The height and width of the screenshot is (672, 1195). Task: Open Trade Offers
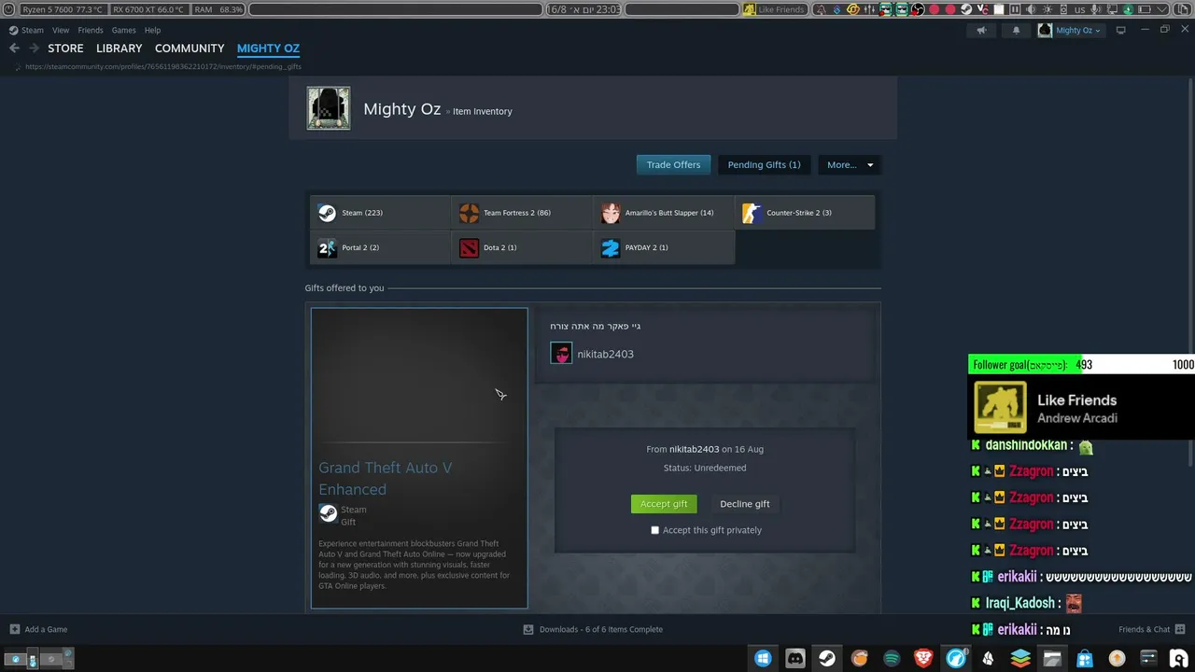pyautogui.click(x=673, y=165)
